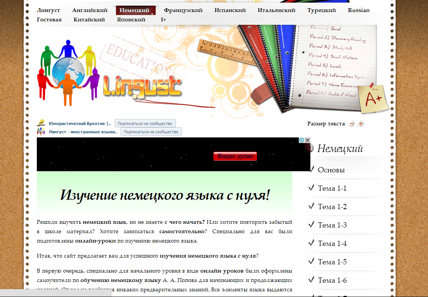428x297 pixels.
Task: Open the Итальянский menu item
Action: pyautogui.click(x=277, y=11)
